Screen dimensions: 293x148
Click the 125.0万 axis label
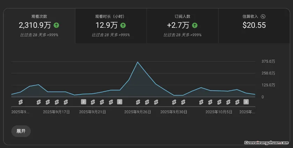[268, 85]
